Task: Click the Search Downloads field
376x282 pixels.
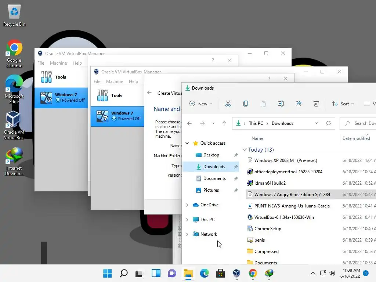Action: point(358,123)
